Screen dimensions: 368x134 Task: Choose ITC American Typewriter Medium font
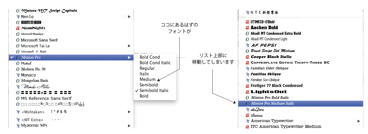tap(286, 127)
